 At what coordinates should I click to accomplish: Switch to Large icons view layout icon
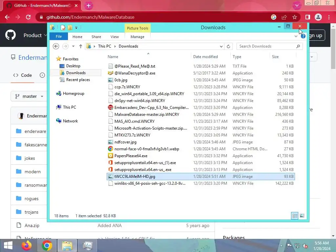tap(302, 216)
